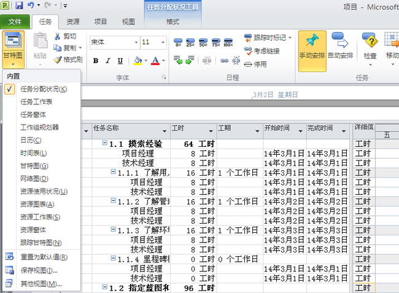
Task: Open the 任务名称 column filter arrow
Action: 165,131
